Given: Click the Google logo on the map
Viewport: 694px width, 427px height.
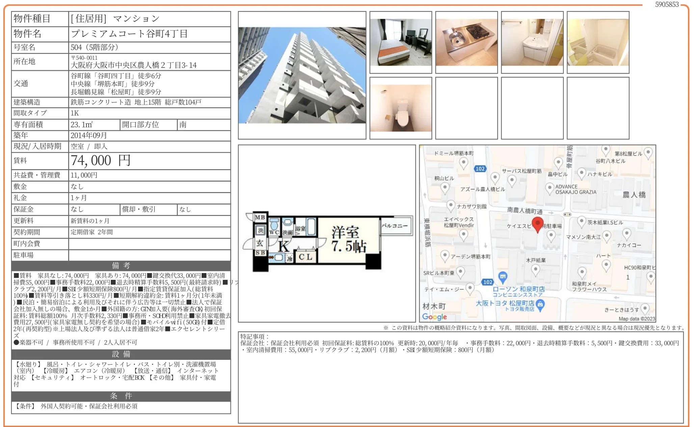Looking at the screenshot, I should (434, 317).
